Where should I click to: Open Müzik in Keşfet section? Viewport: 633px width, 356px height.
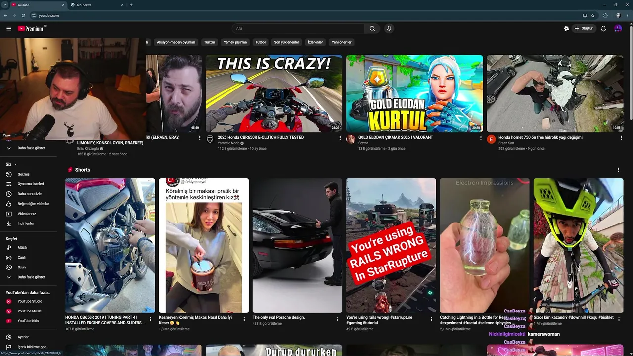click(22, 247)
